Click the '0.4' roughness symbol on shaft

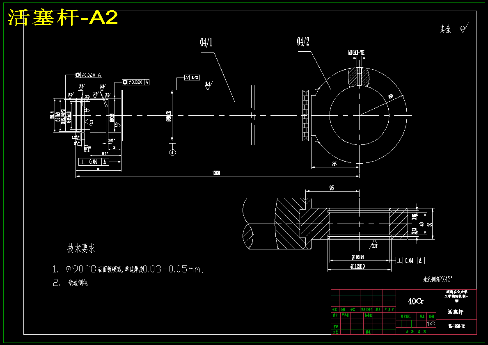pyautogui.click(x=208, y=86)
